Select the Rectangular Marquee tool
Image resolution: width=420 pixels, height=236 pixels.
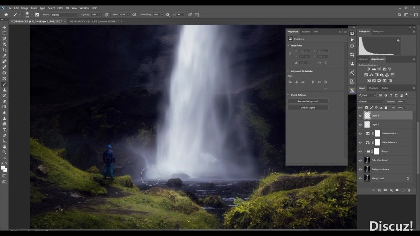point(4,33)
